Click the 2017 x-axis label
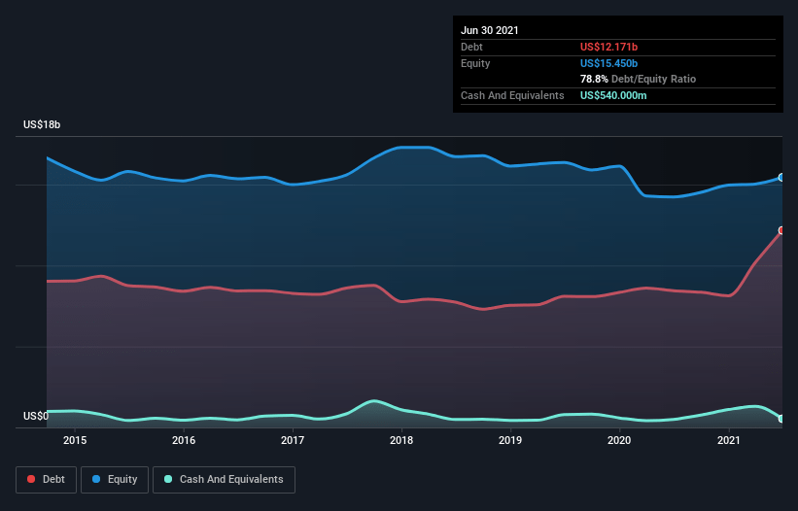The width and height of the screenshot is (798, 511). click(293, 441)
